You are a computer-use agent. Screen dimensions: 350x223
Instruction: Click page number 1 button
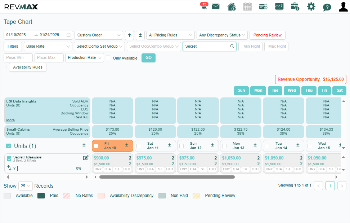click(330, 186)
